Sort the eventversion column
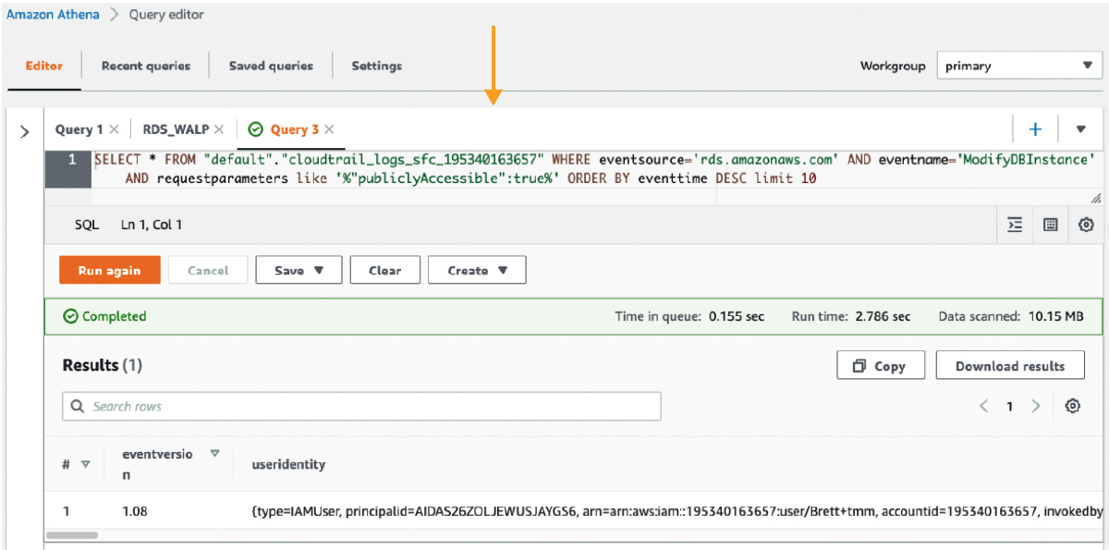This screenshot has width=1109, height=550. click(x=214, y=454)
